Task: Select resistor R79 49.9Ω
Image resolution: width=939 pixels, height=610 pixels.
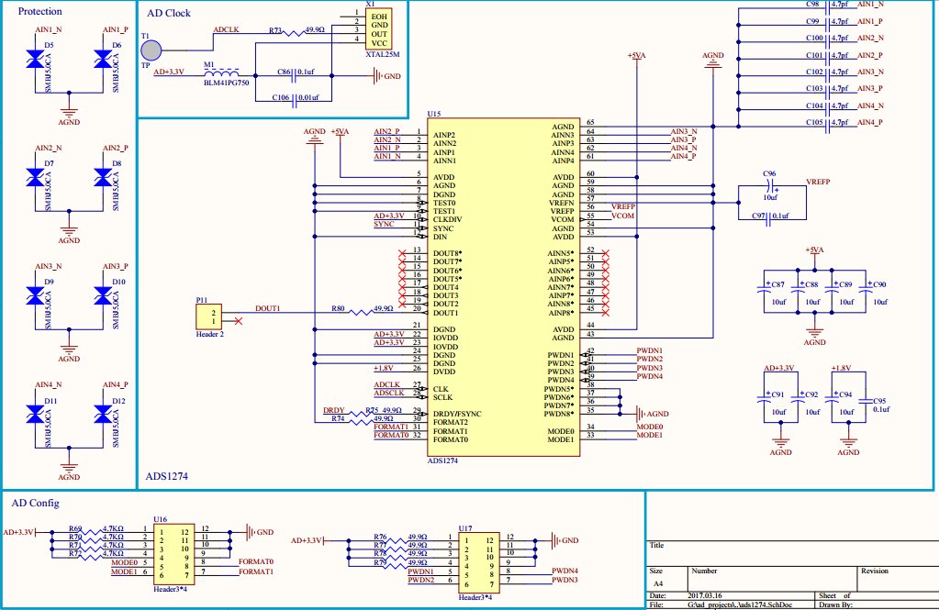Action: click(397, 566)
